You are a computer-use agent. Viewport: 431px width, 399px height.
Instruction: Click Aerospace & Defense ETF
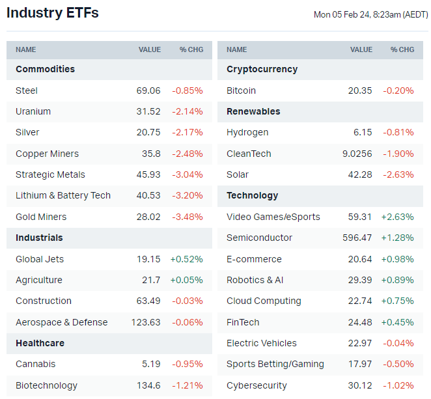tap(62, 322)
